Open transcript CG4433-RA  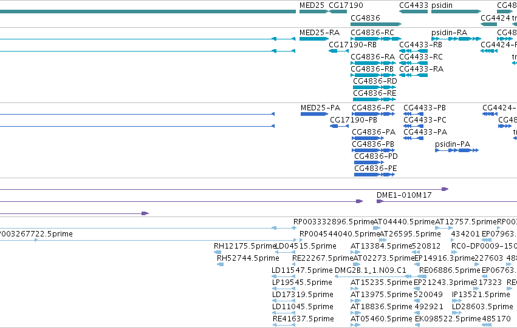coord(414,75)
